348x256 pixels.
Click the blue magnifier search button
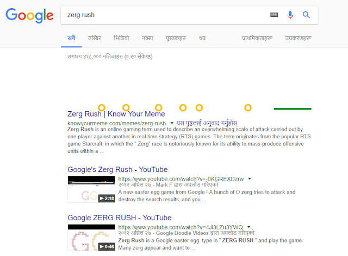306,15
